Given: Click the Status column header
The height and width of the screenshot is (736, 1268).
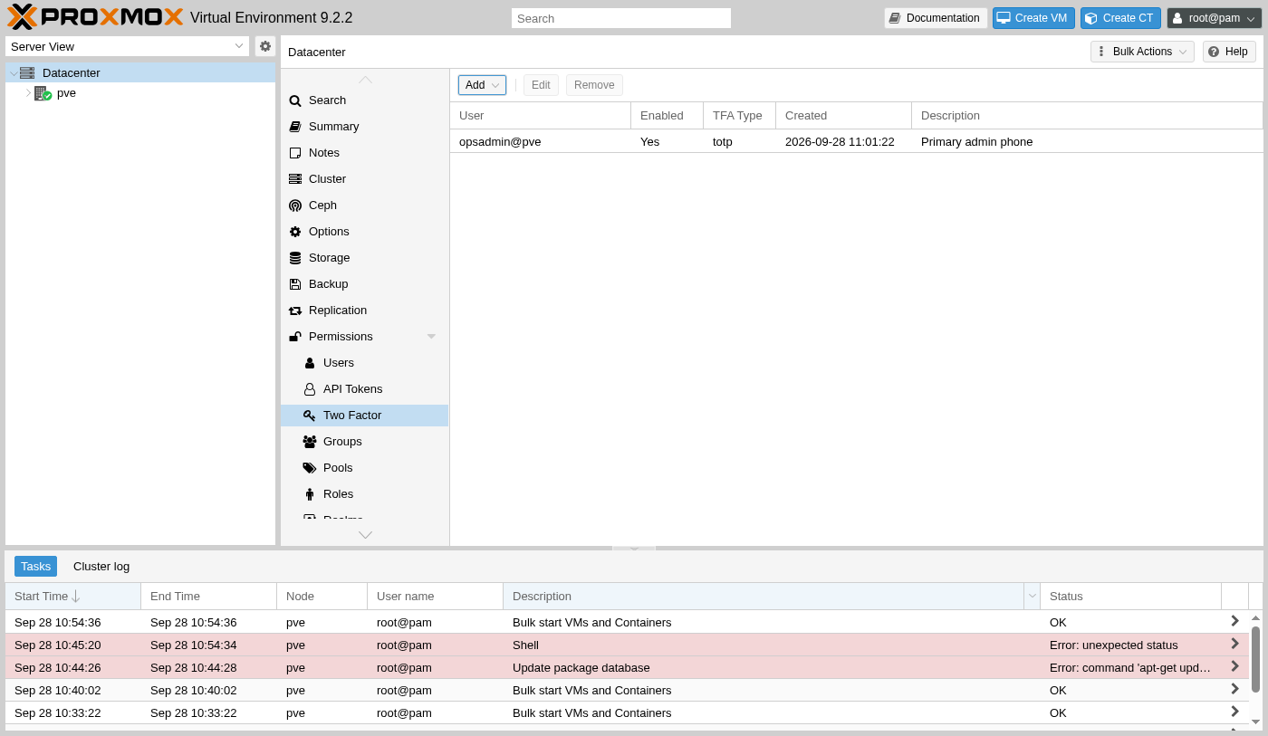Looking at the screenshot, I should (1131, 596).
